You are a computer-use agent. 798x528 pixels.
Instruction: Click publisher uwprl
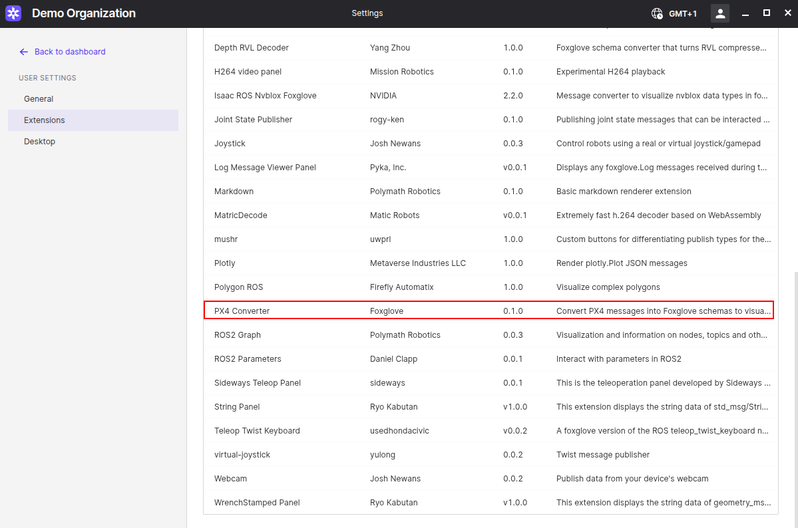coord(380,239)
